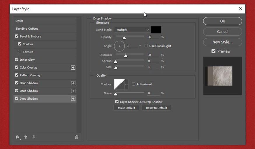Click the Contour curve thumbnail
255x149 pixels.
click(119, 84)
